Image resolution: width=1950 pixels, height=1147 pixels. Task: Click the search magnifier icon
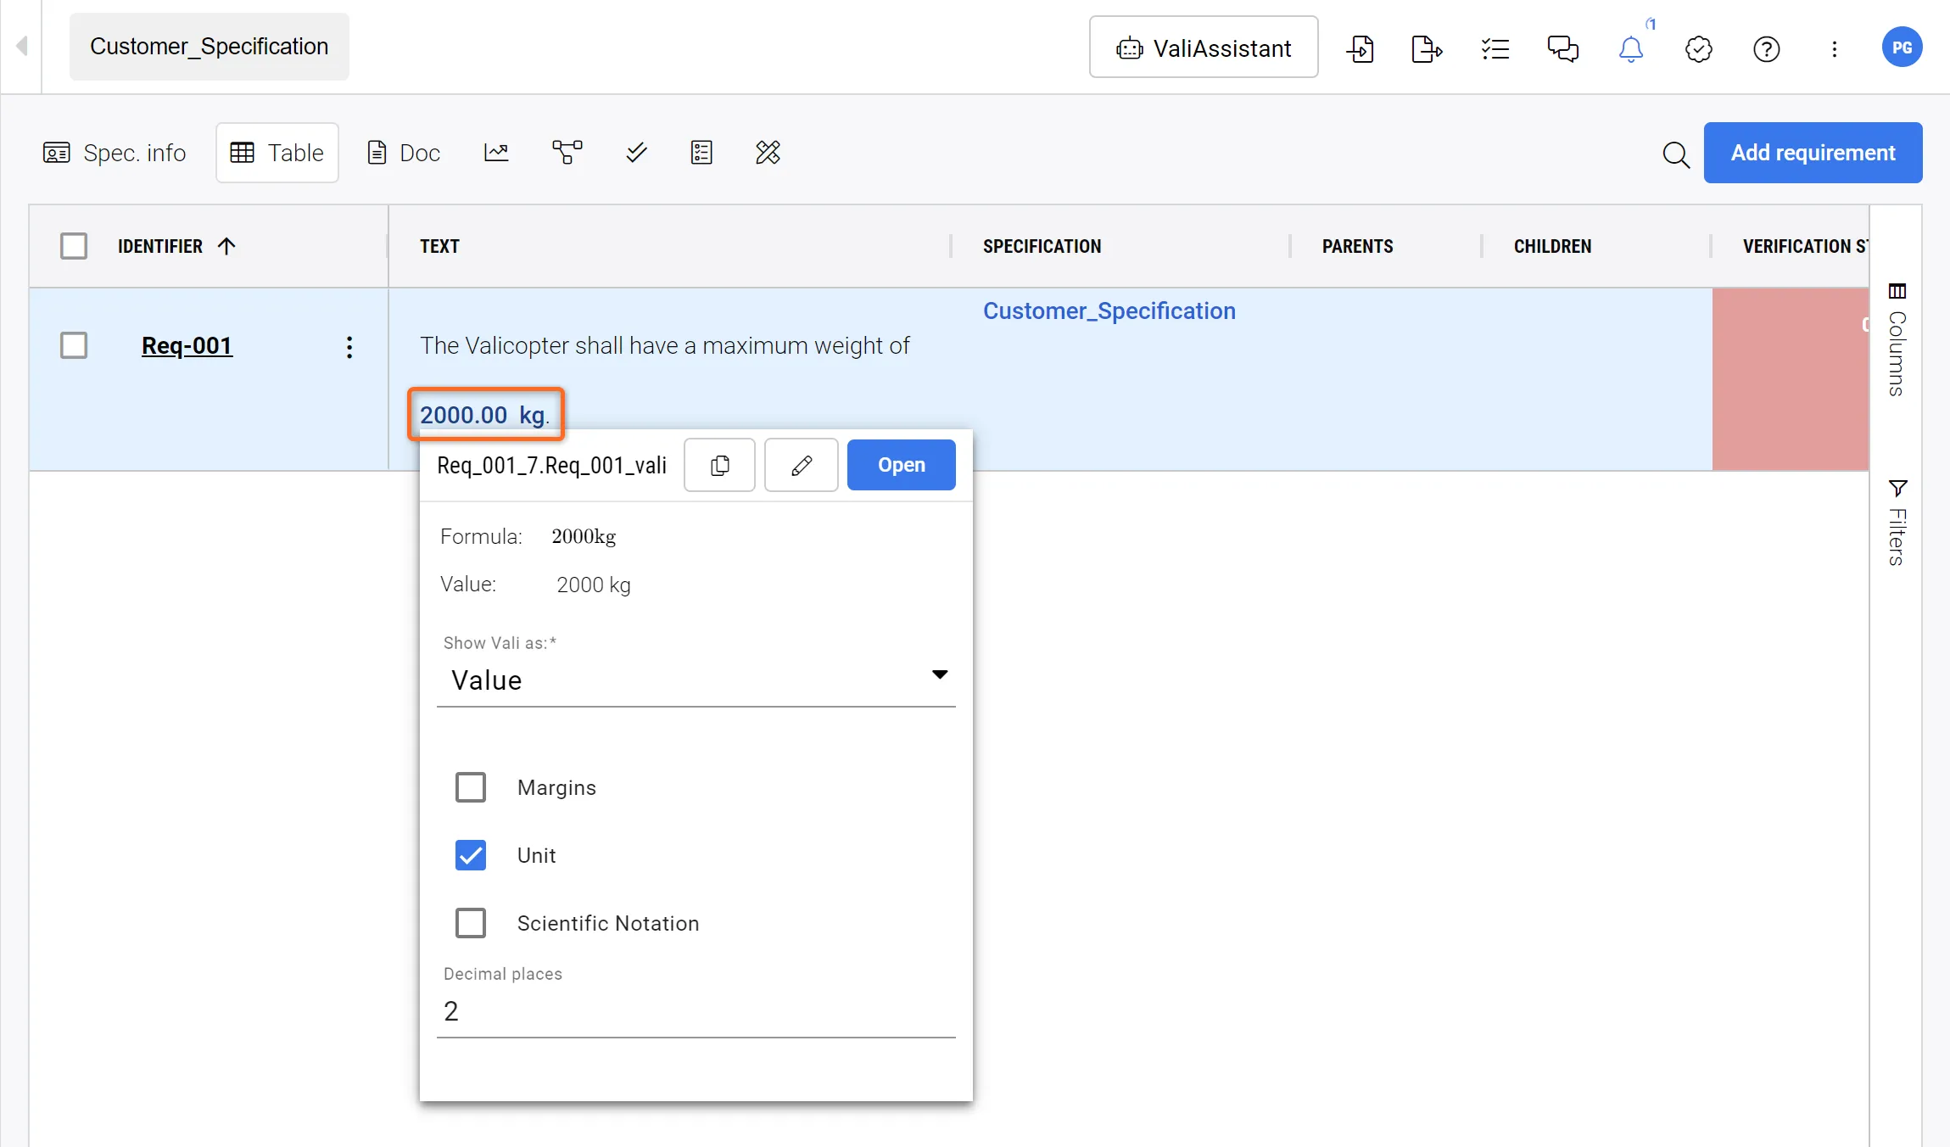pyautogui.click(x=1675, y=154)
